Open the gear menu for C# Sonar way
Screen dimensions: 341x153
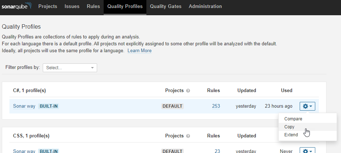[x=307, y=106]
